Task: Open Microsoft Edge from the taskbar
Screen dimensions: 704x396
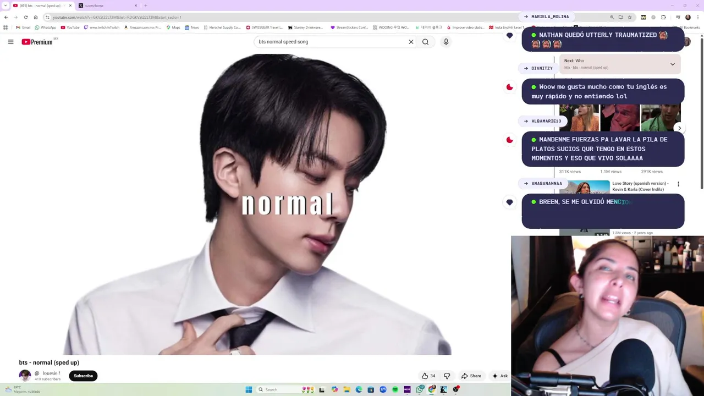Action: [359, 389]
